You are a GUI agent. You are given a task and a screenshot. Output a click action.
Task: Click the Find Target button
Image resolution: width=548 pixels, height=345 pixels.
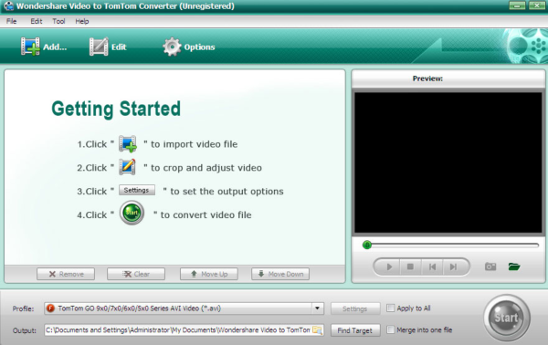click(355, 330)
